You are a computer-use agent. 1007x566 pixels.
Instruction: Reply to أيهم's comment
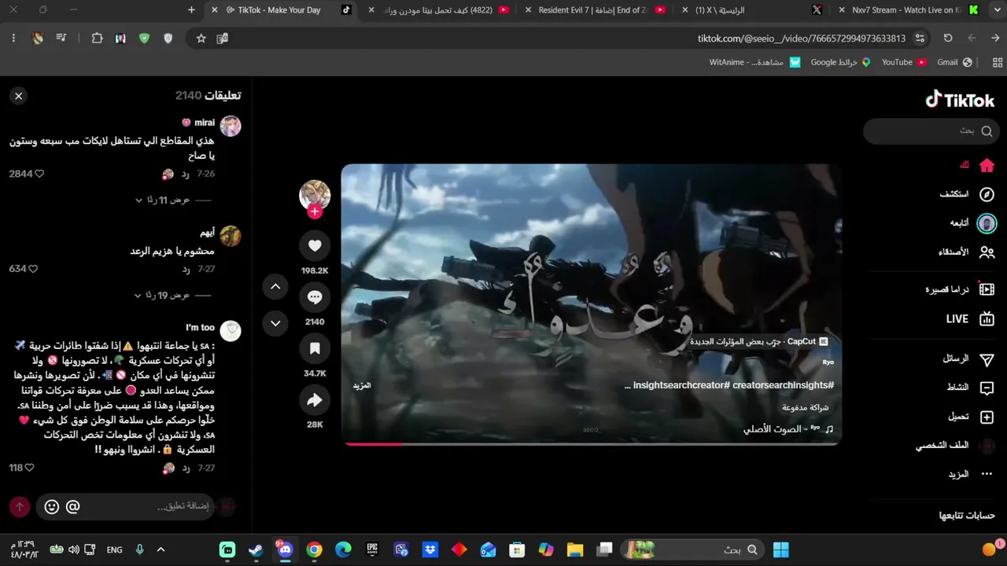tap(186, 269)
